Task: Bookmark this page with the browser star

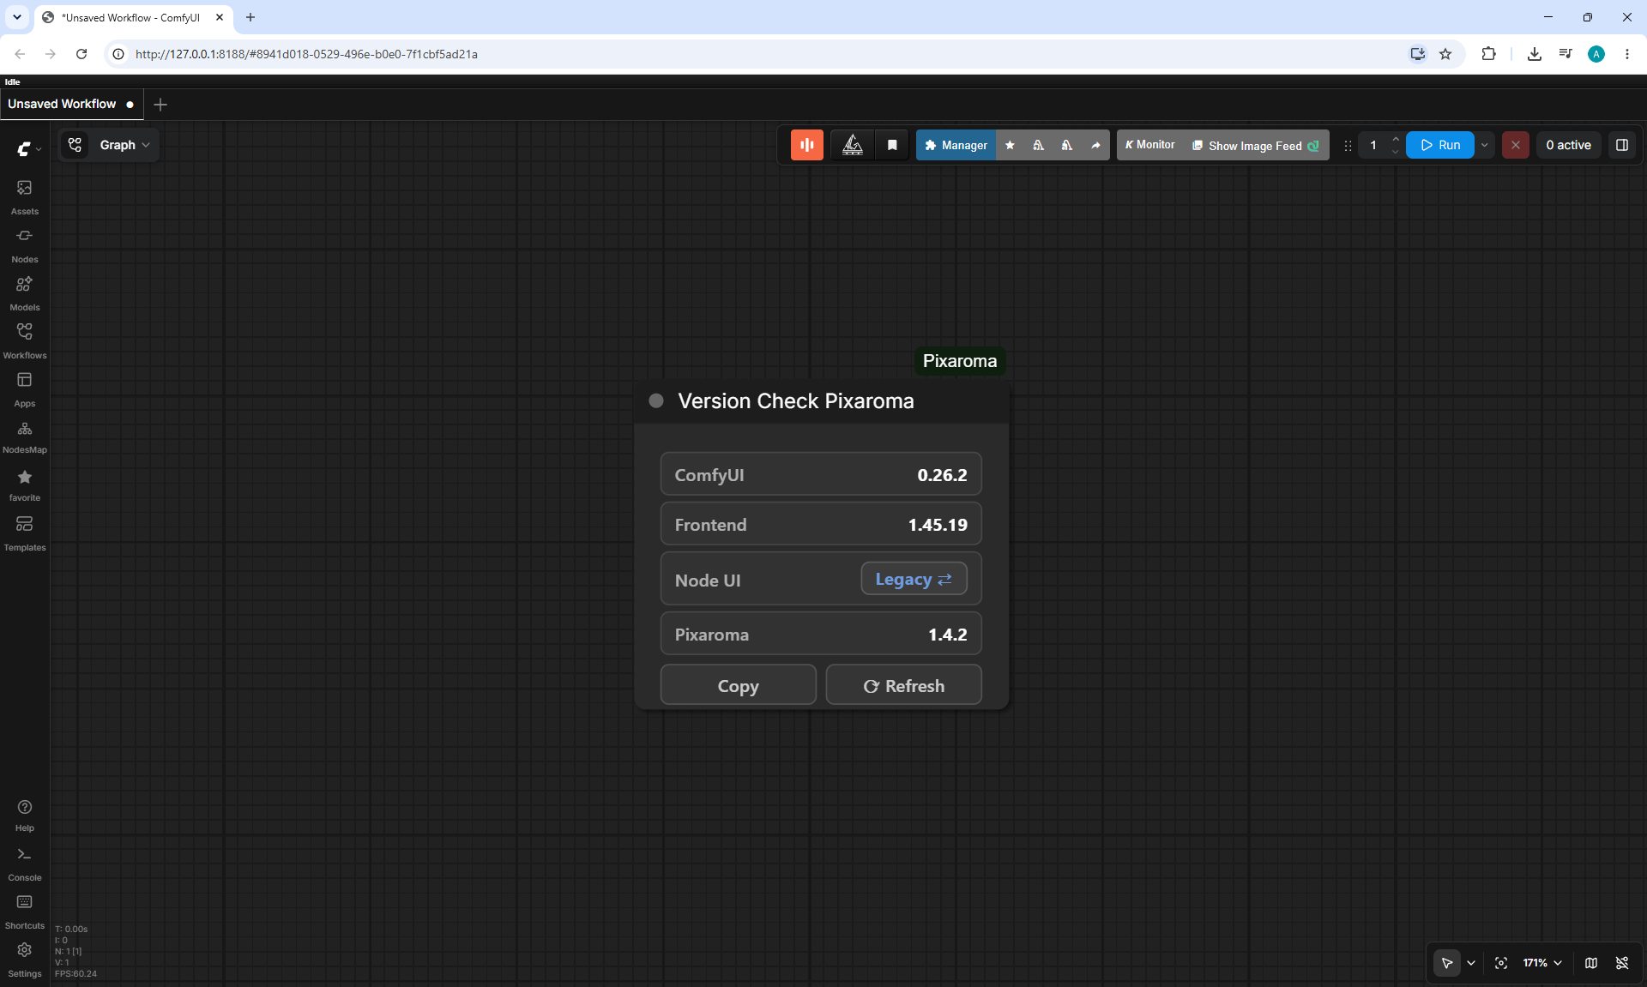Action: click(1445, 54)
